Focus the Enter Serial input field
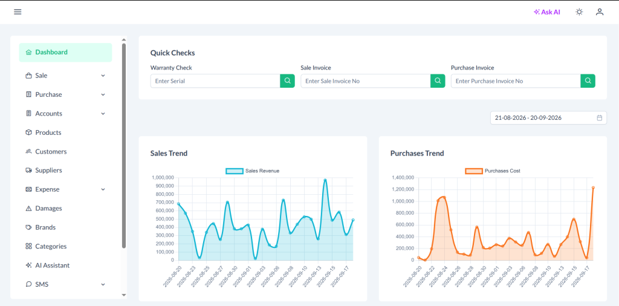619x306 pixels. 215,80
